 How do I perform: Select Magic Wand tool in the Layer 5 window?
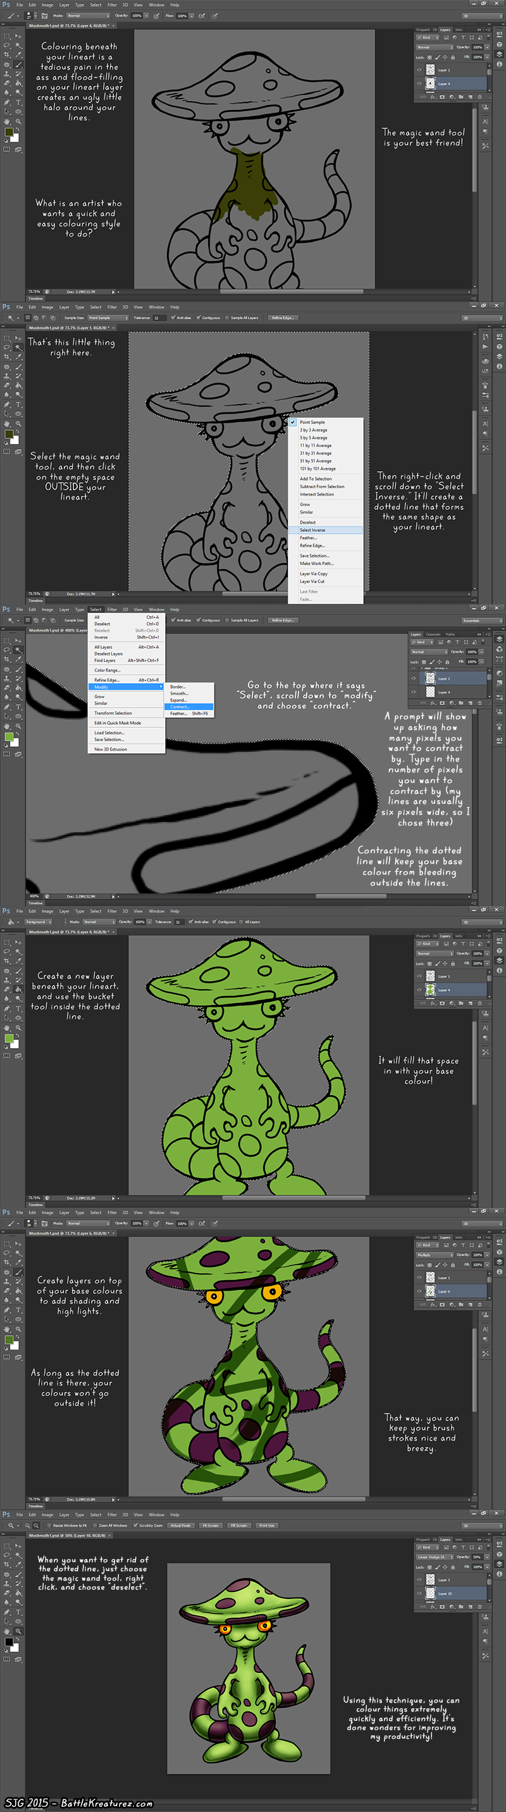pyautogui.click(x=18, y=347)
